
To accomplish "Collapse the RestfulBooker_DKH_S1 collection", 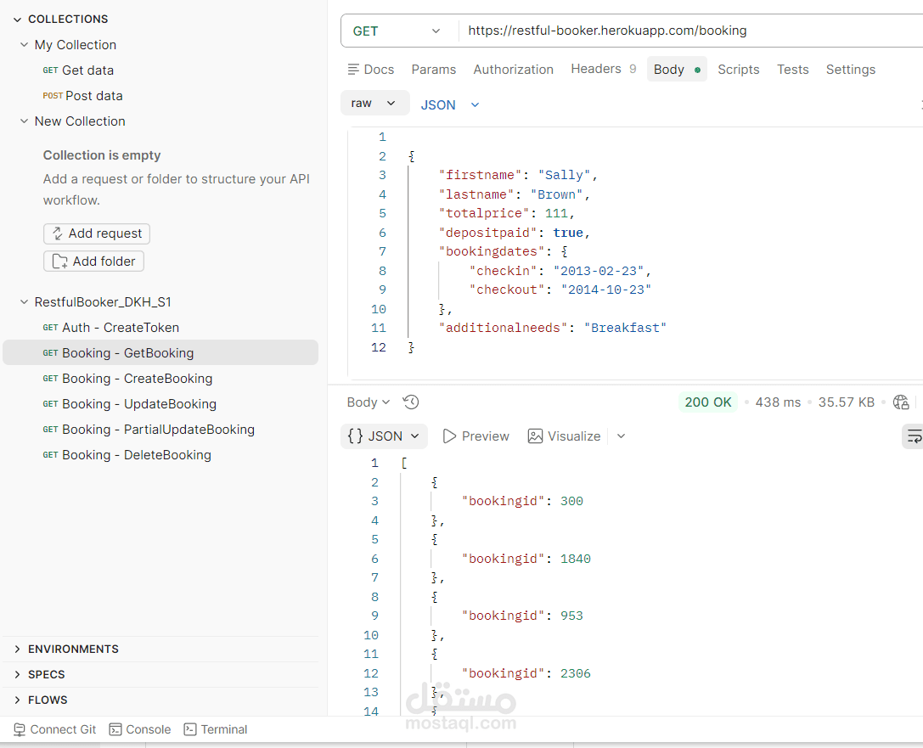I will (x=24, y=302).
